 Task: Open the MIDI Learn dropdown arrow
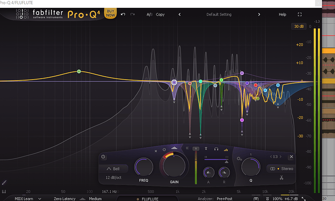pyautogui.click(x=39, y=199)
